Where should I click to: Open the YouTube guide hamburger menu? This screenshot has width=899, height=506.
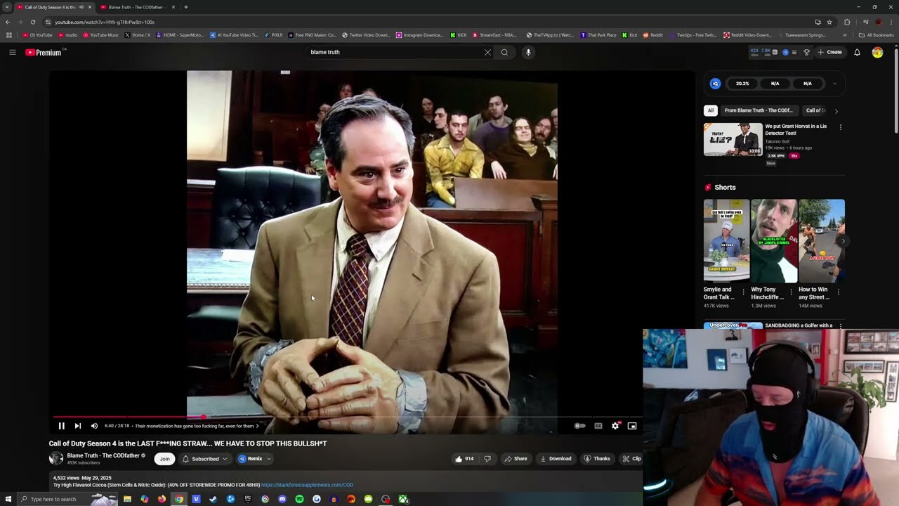(12, 52)
